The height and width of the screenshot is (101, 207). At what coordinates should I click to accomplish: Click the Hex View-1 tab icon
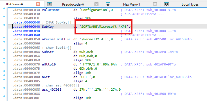[x=108, y=4]
